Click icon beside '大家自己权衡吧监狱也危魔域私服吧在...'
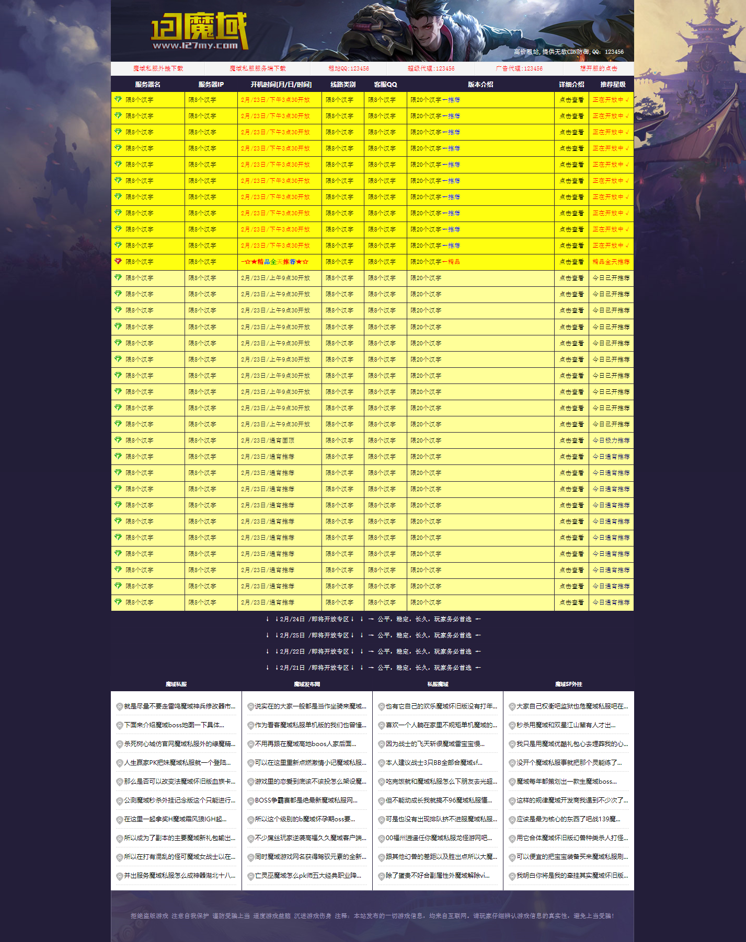 (512, 706)
